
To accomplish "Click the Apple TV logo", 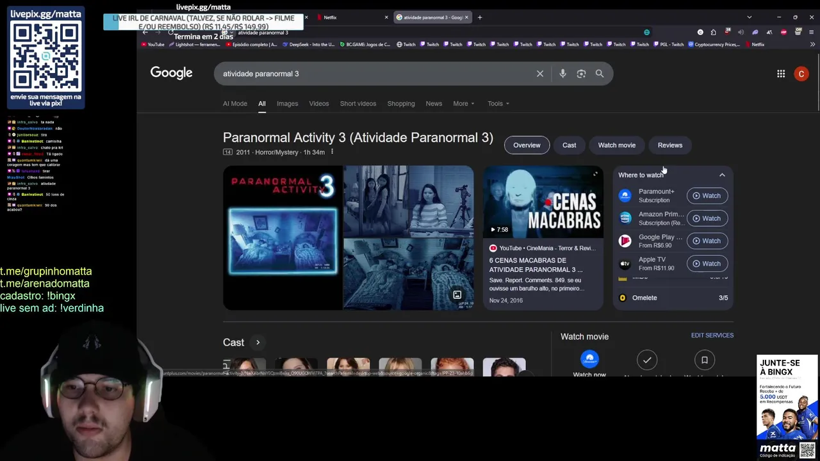I will [625, 264].
